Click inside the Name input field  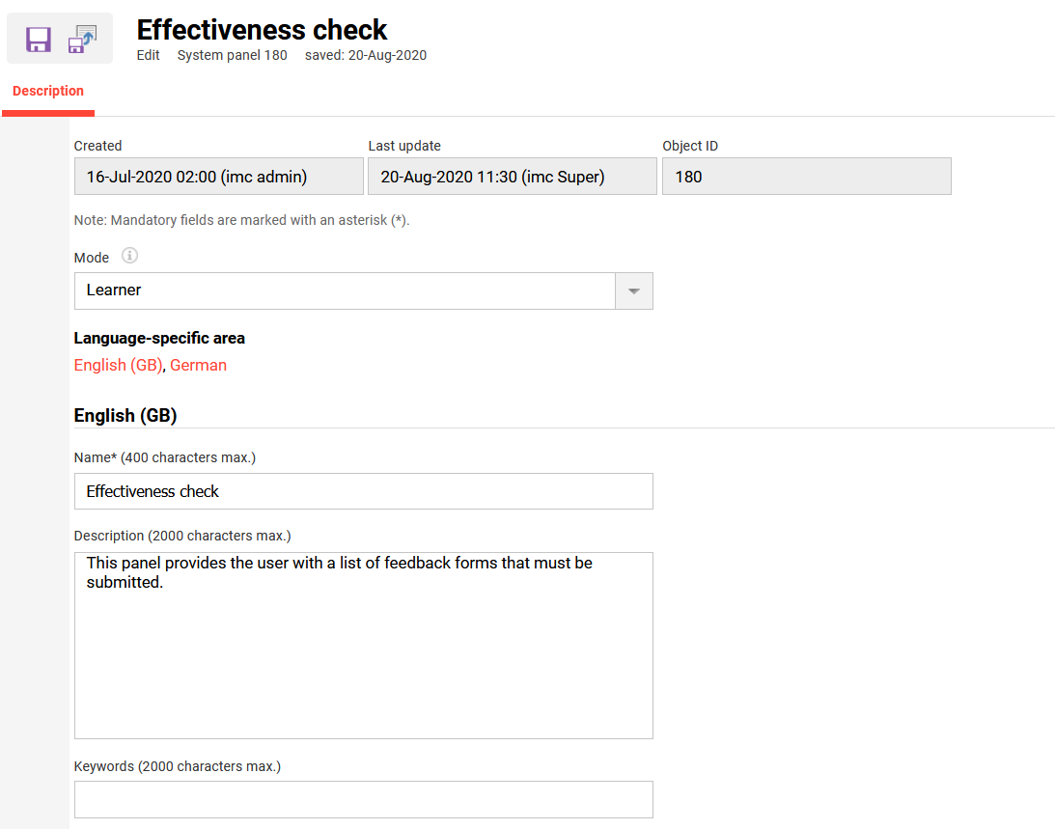coord(363,491)
